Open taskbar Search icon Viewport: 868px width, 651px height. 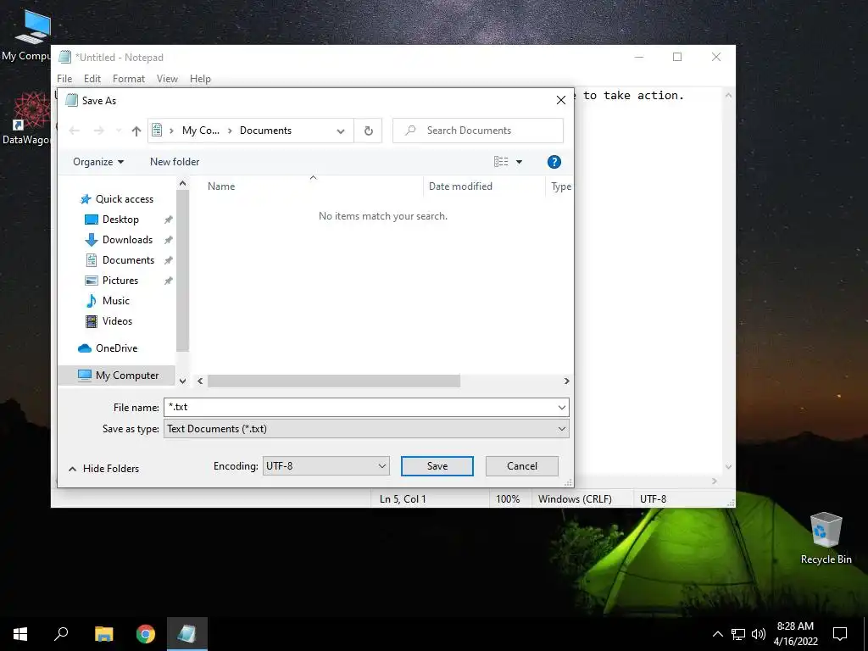click(61, 634)
